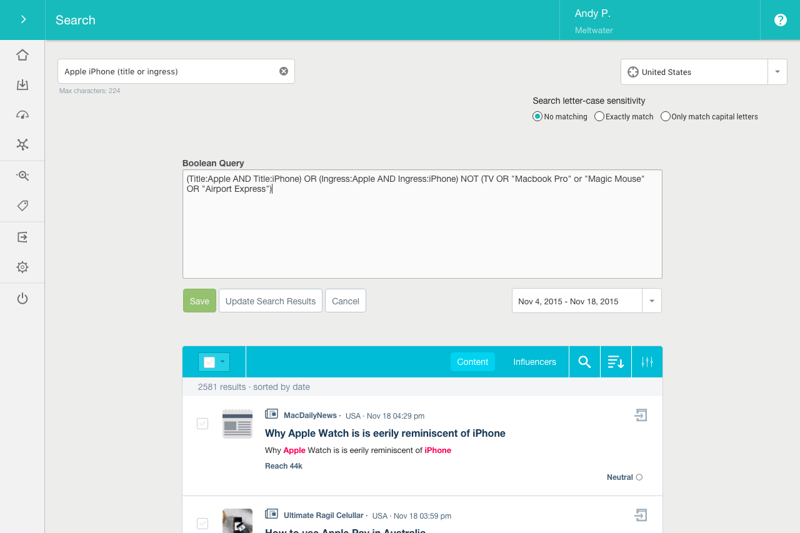The image size is (800, 533).
Task: Click the Update Search Results button
Action: click(x=271, y=301)
